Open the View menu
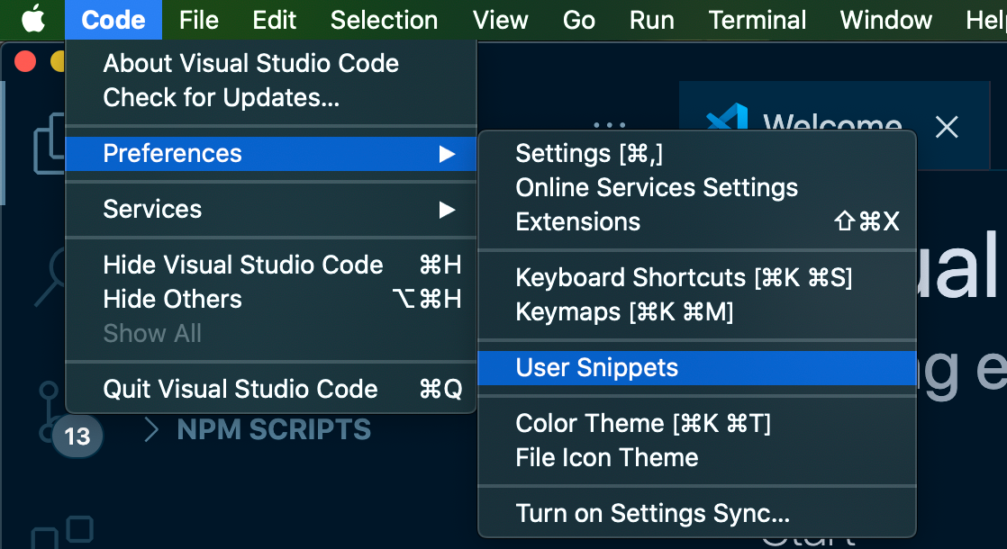Viewport: 1007px width, 549px height. point(500,20)
